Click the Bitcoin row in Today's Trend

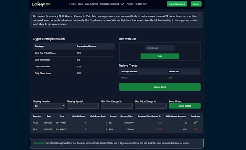point(160,78)
